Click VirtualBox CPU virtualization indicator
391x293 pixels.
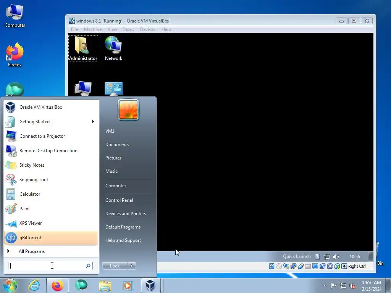click(330, 266)
